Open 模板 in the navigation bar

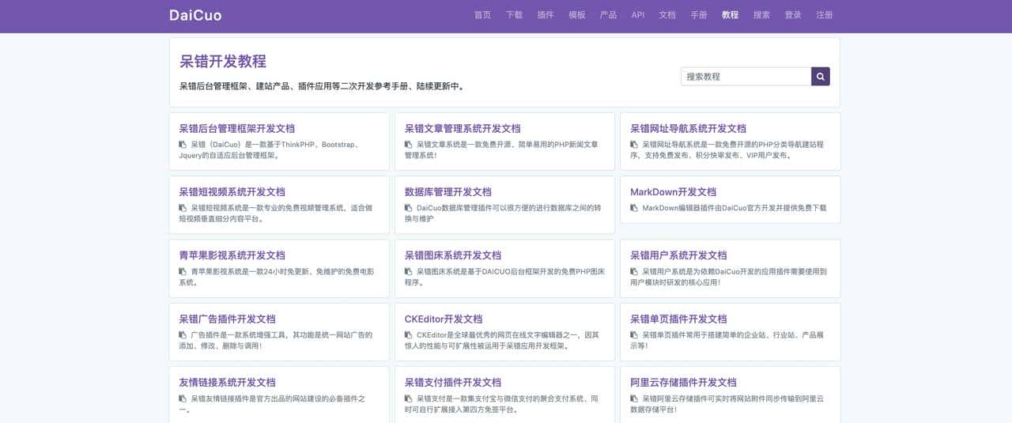pyautogui.click(x=577, y=15)
